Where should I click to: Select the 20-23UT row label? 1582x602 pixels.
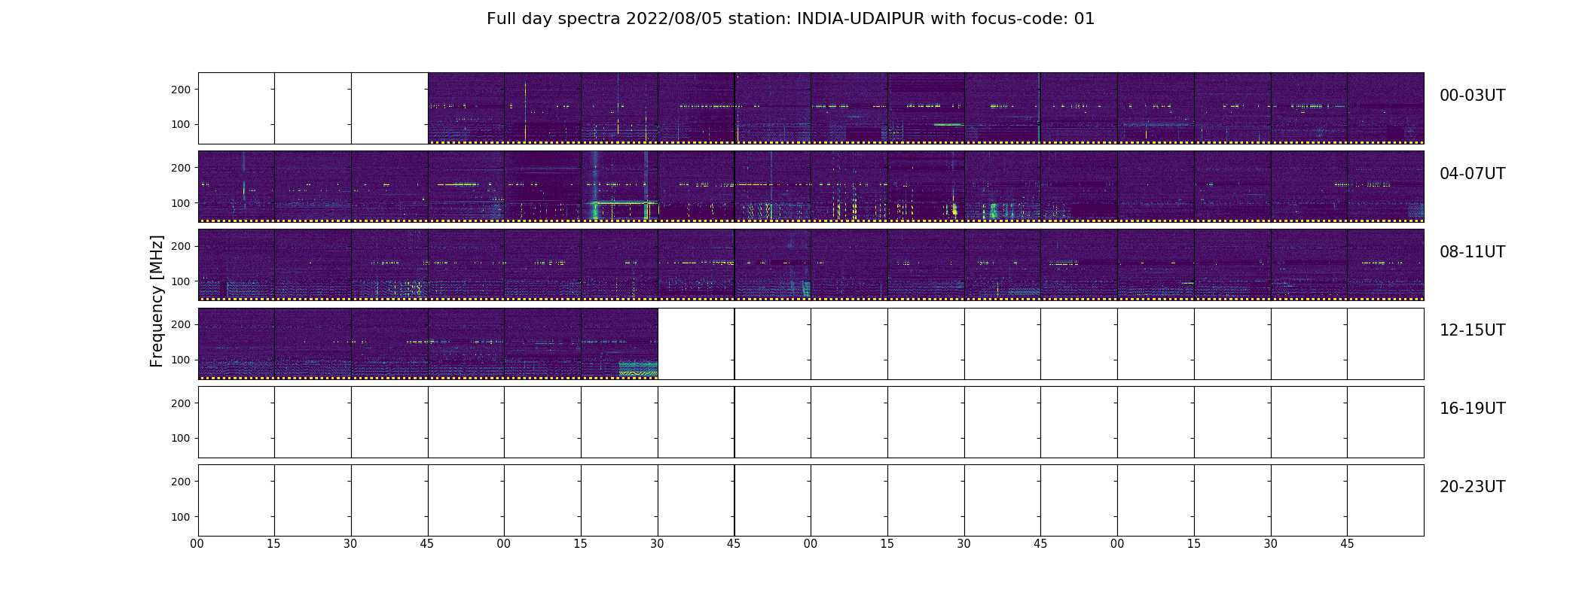(1472, 487)
